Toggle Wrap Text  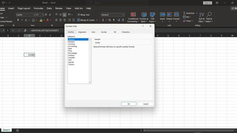coord(83,15)
